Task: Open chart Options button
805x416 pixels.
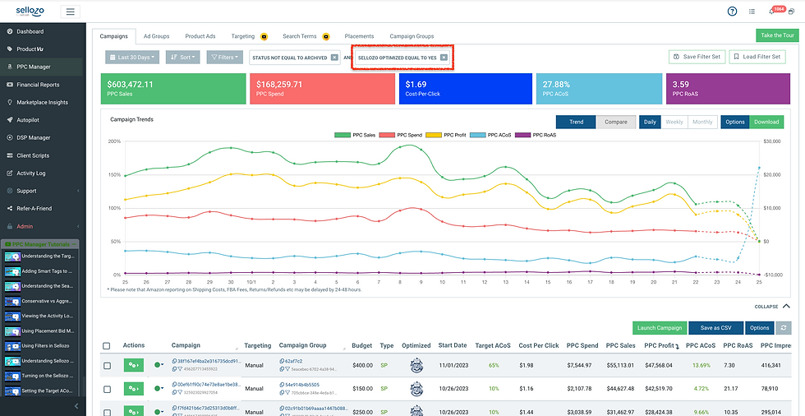Action: pos(735,122)
